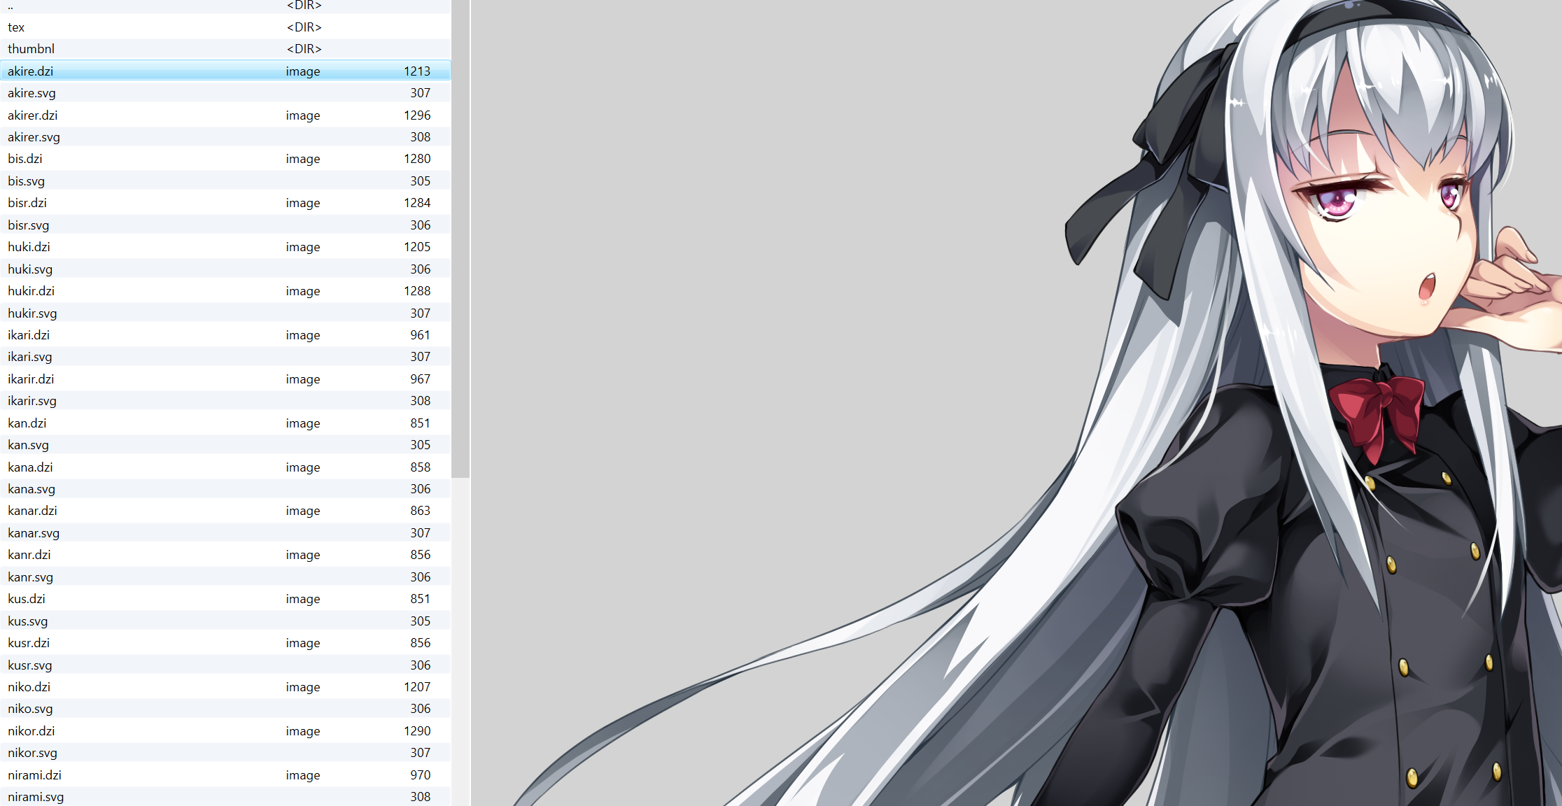Click the bis.dzi file entry

(x=25, y=159)
